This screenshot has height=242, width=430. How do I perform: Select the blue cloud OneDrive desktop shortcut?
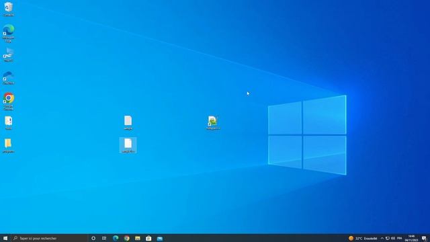click(x=9, y=77)
